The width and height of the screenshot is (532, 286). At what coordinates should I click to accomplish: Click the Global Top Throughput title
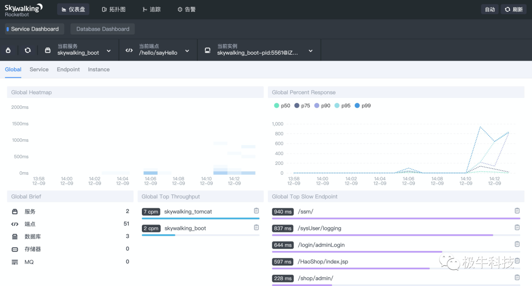click(x=170, y=196)
